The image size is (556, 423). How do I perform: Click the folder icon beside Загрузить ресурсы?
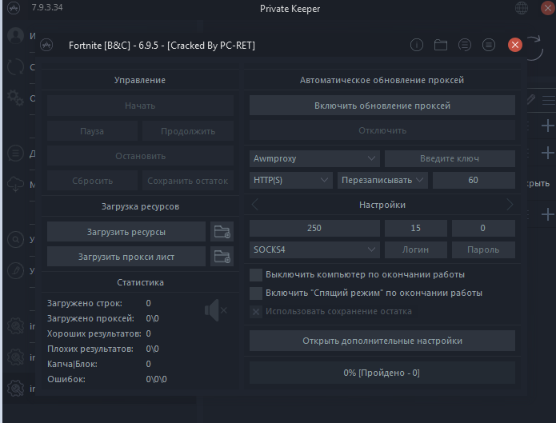222,232
